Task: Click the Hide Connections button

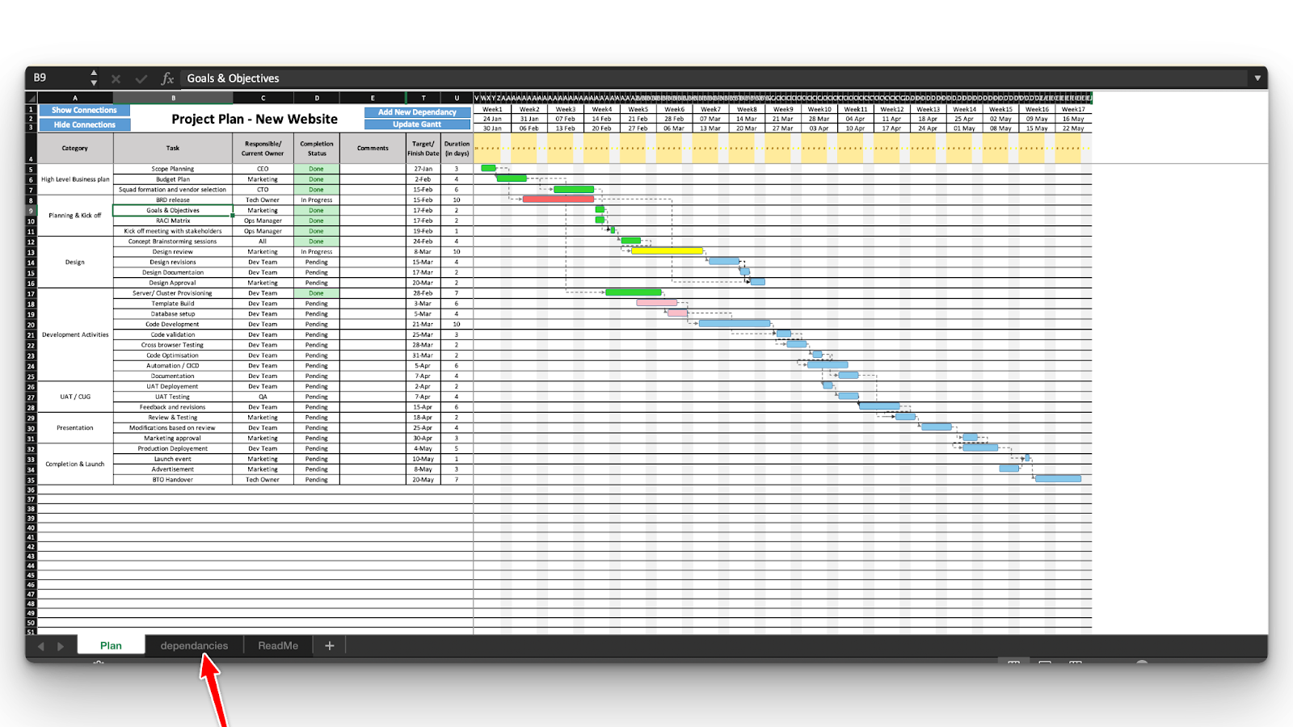Action: [84, 124]
